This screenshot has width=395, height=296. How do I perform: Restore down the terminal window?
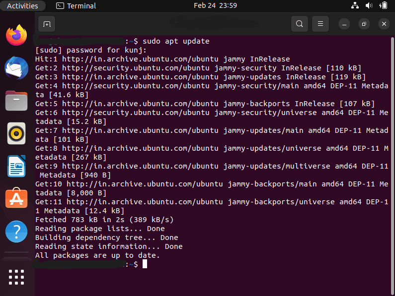(x=364, y=24)
